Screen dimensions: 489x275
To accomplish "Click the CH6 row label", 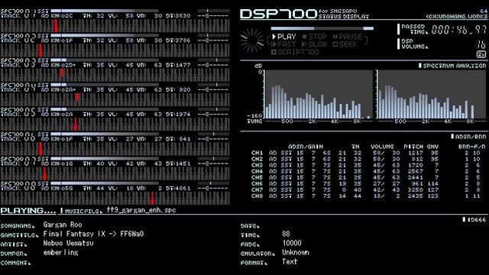I will tap(257, 183).
